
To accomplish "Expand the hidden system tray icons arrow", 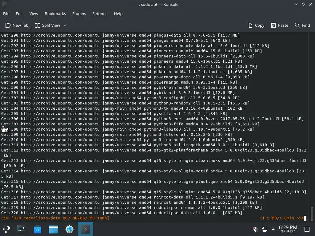I will point(273,229).
